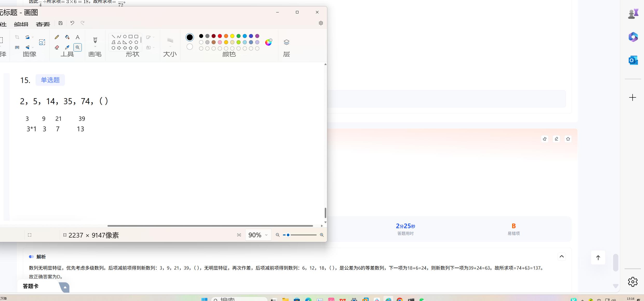Choose the Text tool

(77, 37)
